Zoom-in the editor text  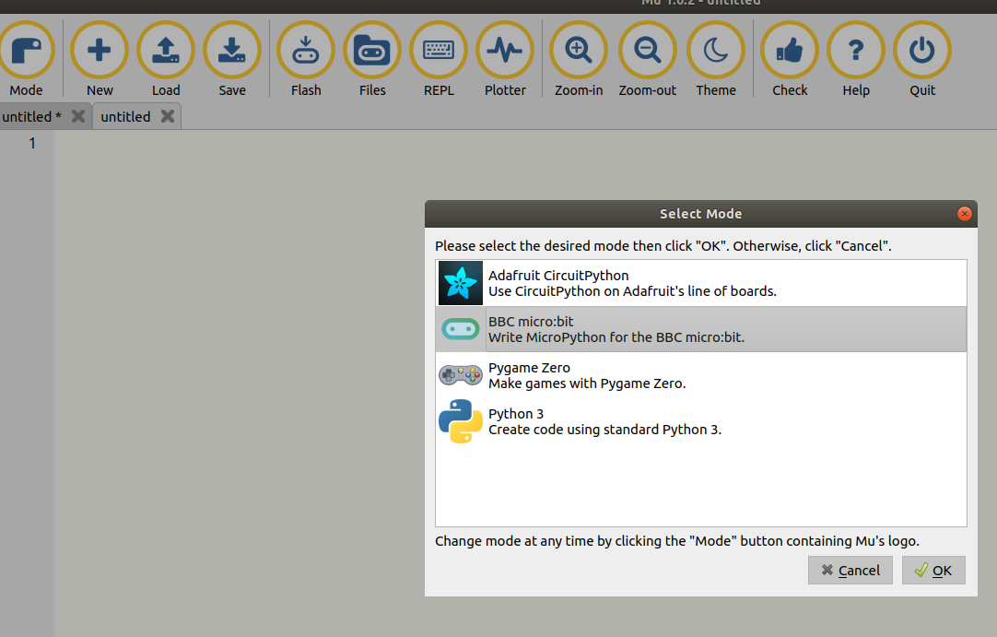579,59
